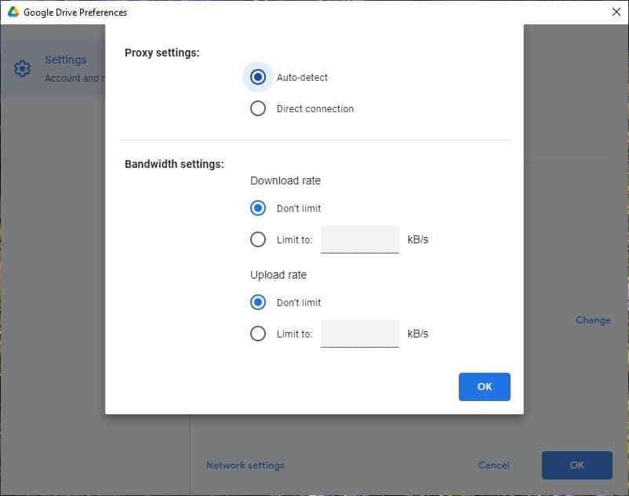Click the Google Drive logo in title bar
Image resolution: width=629 pixels, height=496 pixels.
[x=13, y=12]
